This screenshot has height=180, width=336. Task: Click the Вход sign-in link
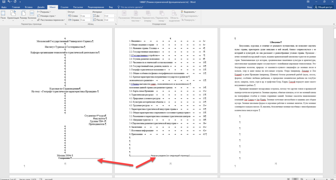pyautogui.click(x=309, y=7)
